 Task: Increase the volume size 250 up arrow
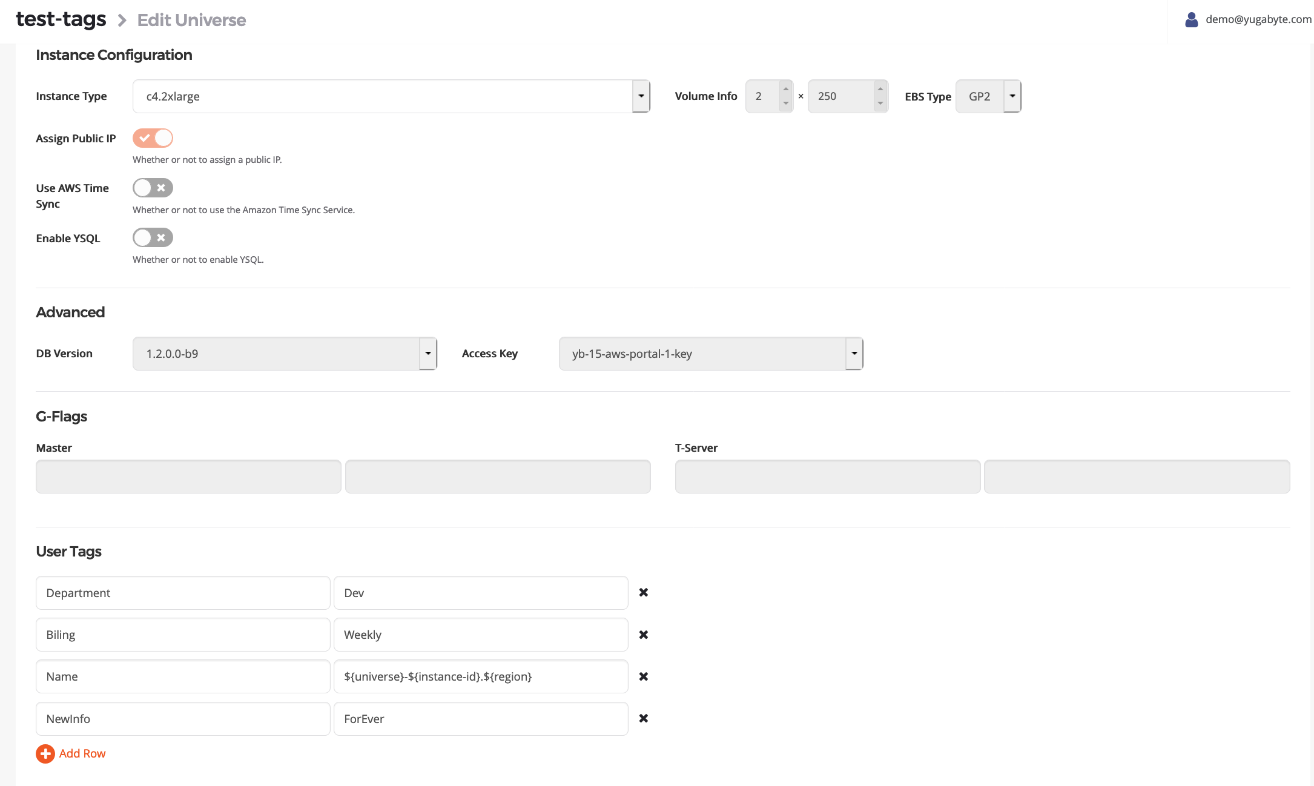(880, 89)
